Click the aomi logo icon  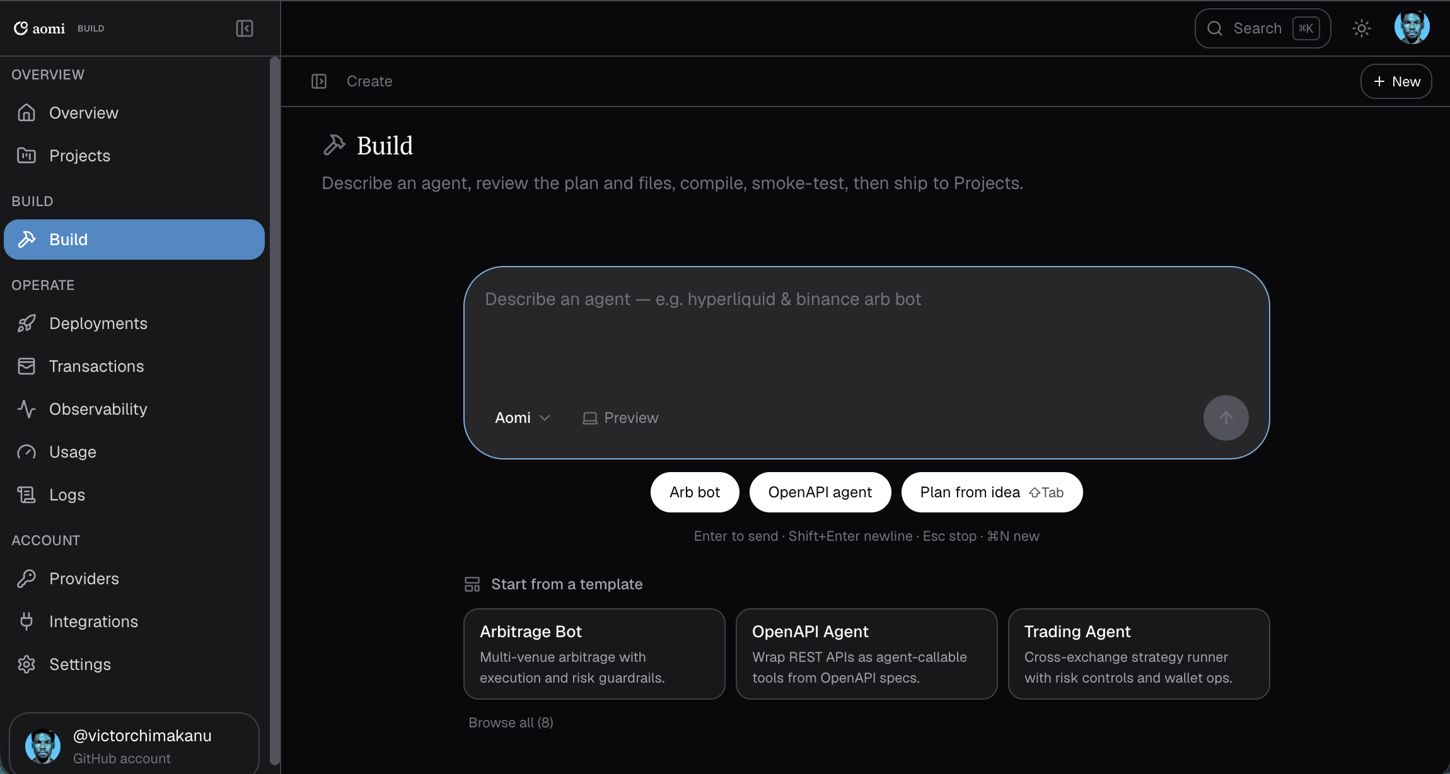tap(21, 28)
